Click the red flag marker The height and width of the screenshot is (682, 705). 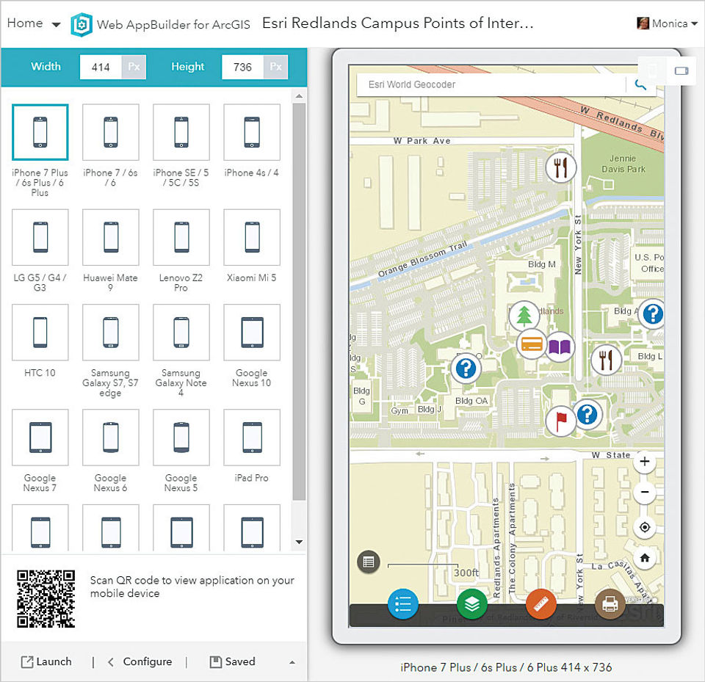[560, 421]
